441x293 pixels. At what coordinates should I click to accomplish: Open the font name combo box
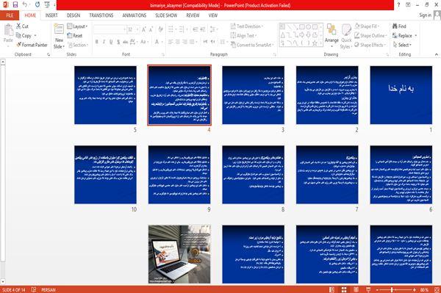(x=110, y=29)
